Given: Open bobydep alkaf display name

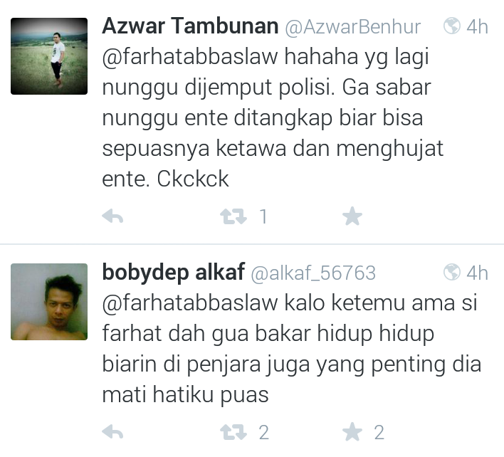Looking at the screenshot, I should tap(174, 273).
